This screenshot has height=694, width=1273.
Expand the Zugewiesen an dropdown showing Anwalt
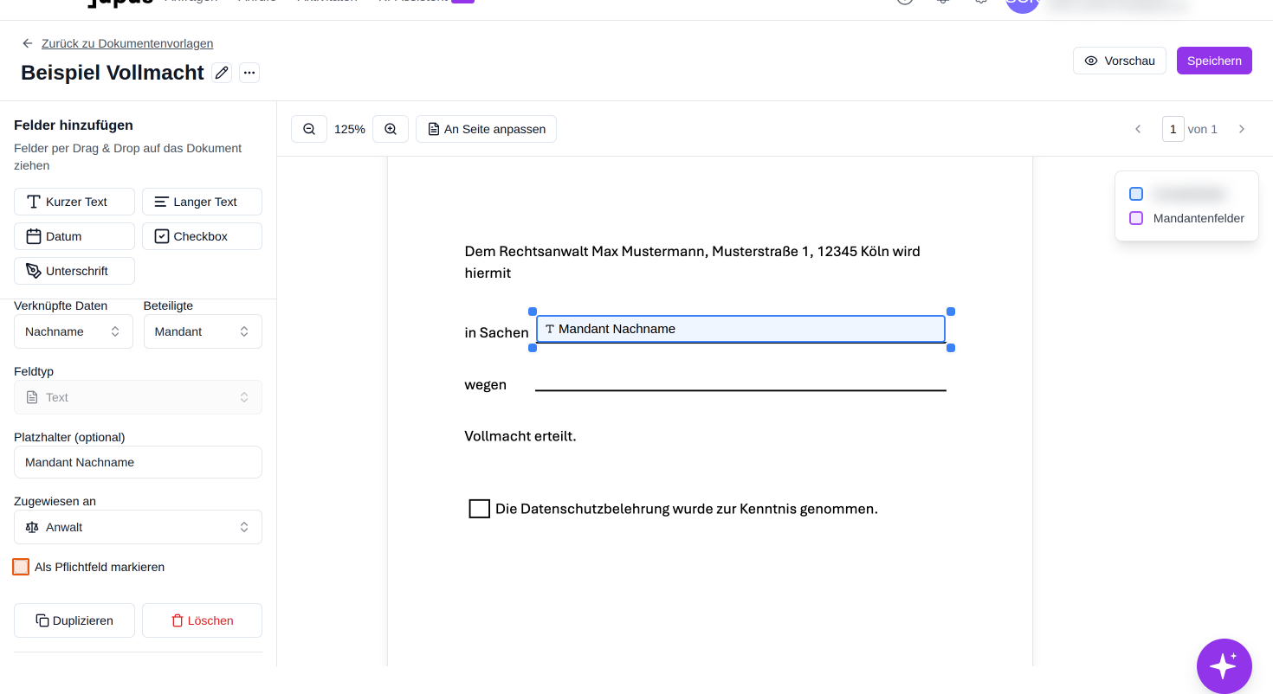138,527
